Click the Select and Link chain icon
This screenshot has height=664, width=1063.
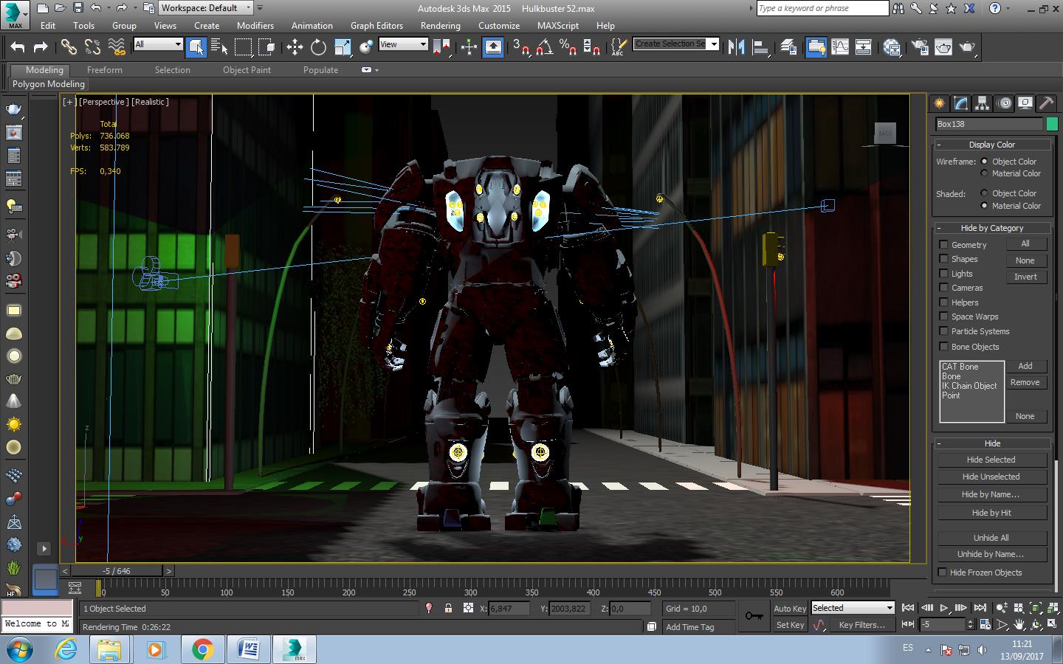(69, 48)
